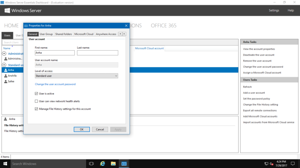
Task: Click Change the user account password link in dialog
Action: coord(55,84)
